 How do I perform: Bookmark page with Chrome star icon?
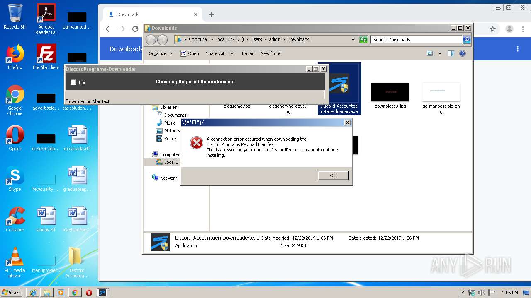tap(493, 29)
